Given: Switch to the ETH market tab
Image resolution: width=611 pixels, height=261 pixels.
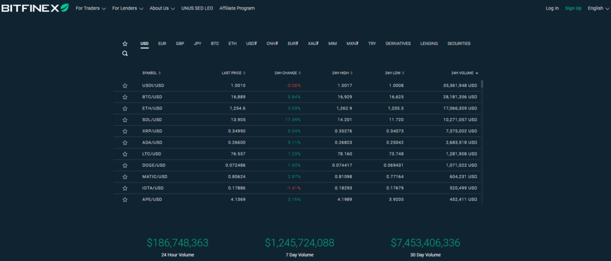Looking at the screenshot, I should point(233,44).
